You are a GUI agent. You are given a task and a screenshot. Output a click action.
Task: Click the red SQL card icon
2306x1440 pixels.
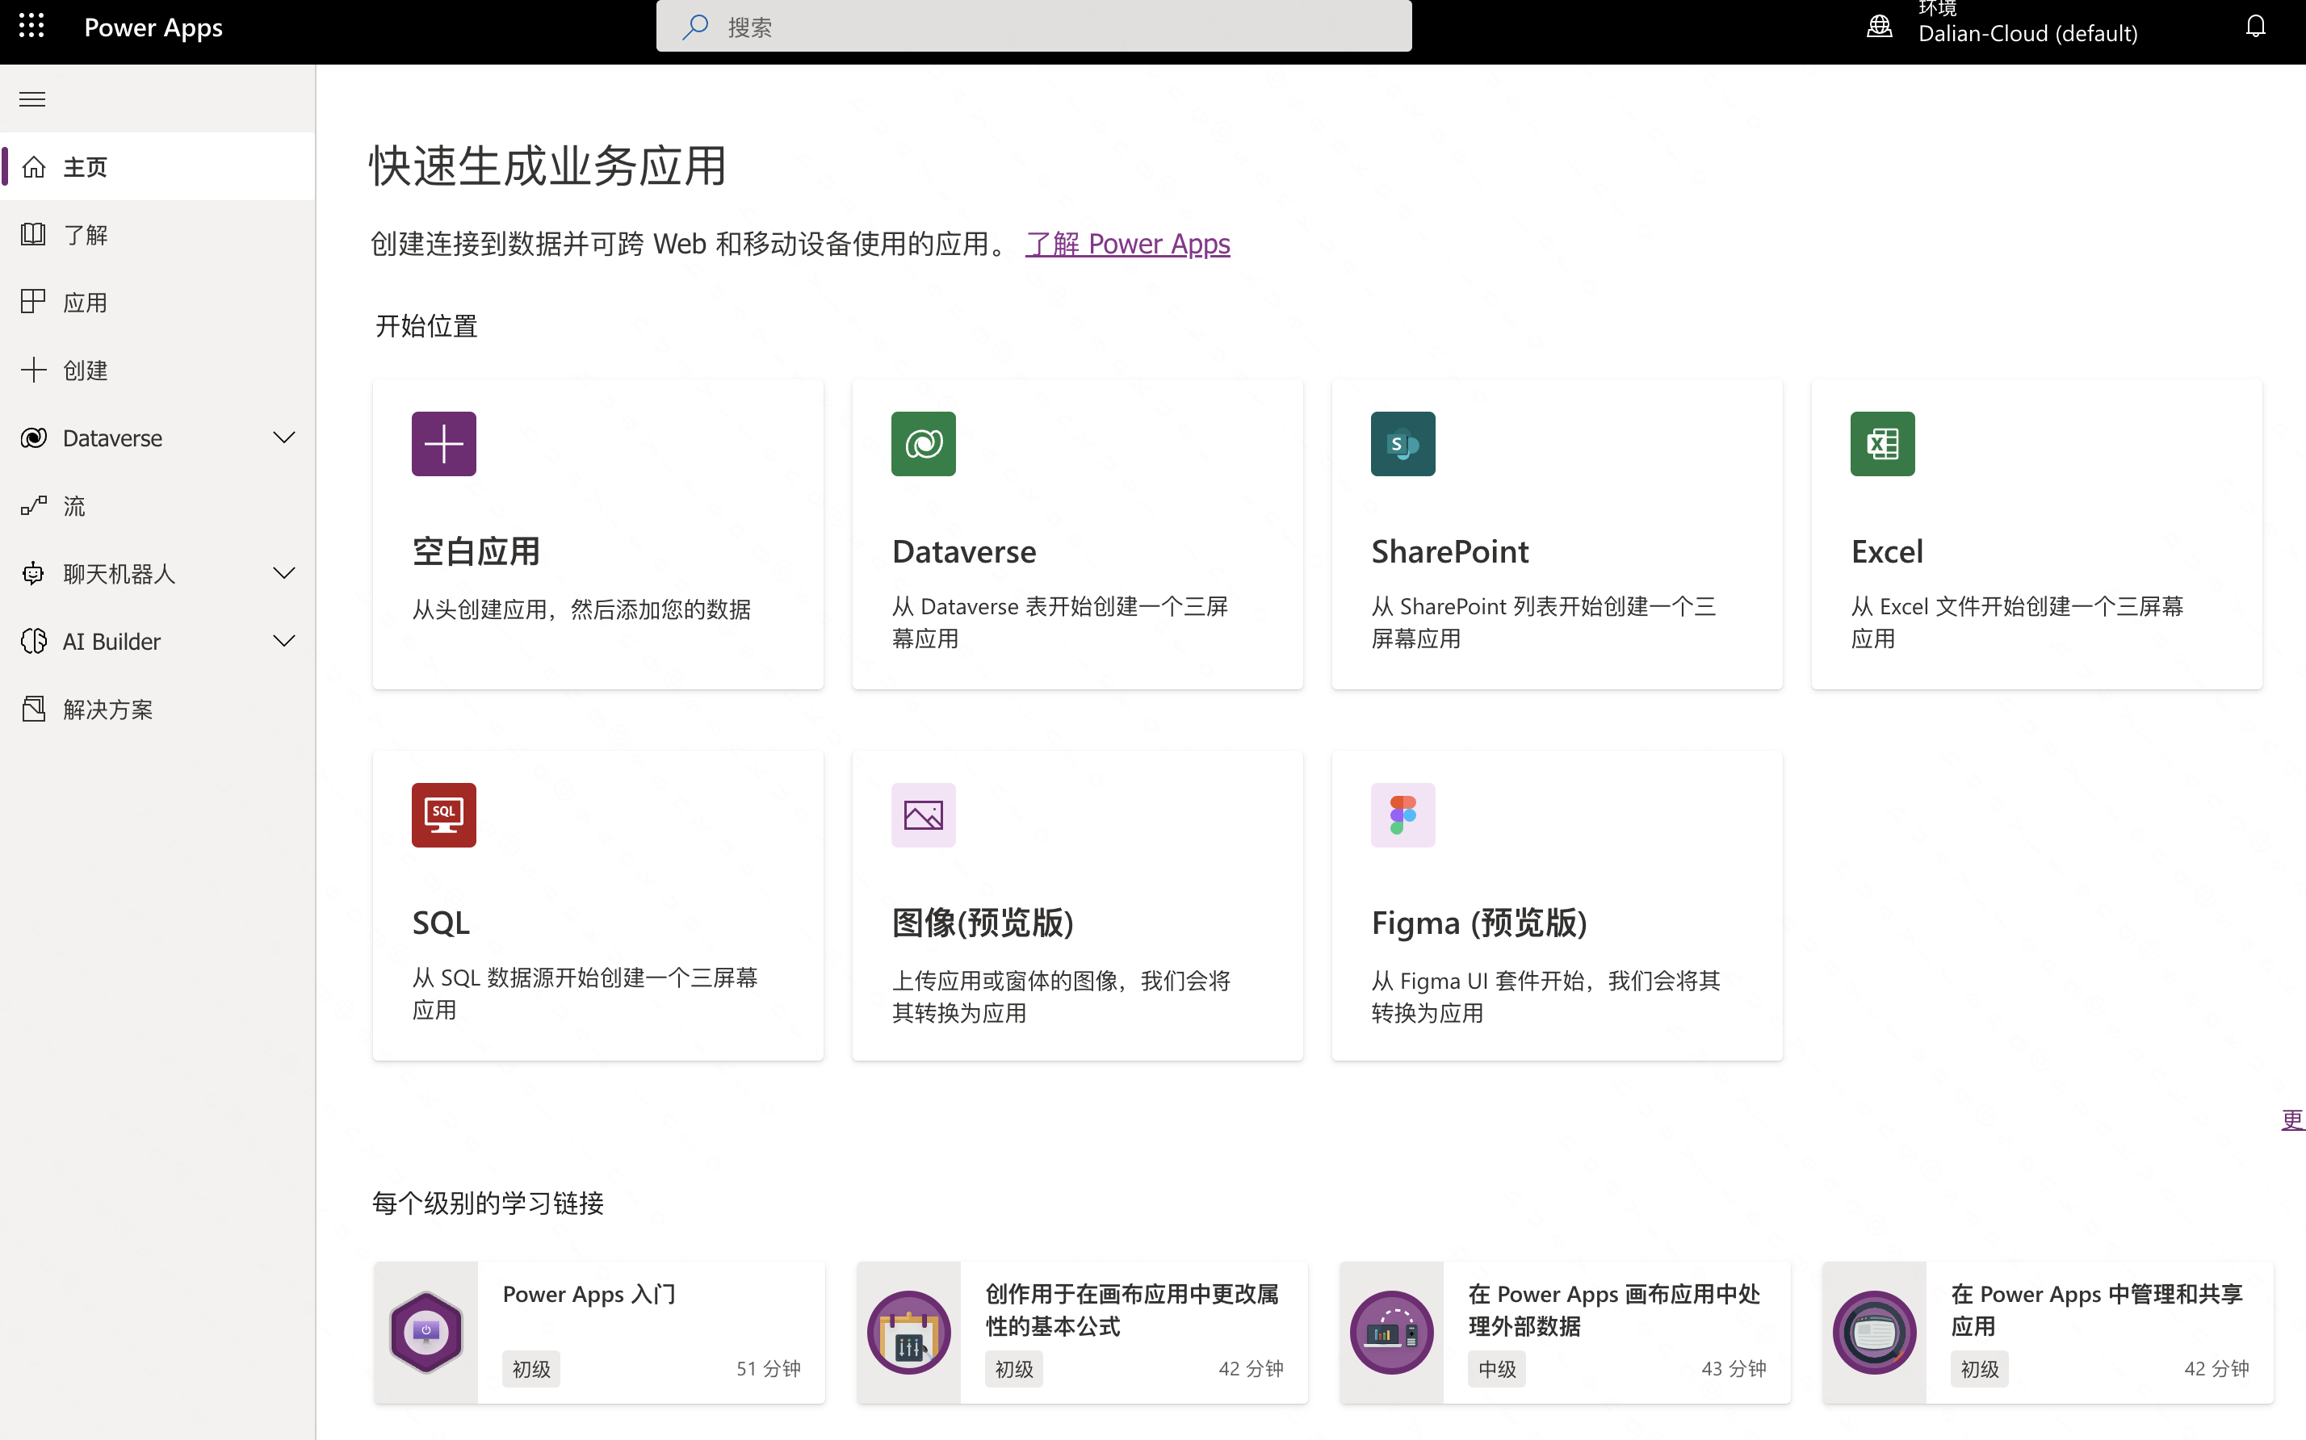tap(444, 815)
